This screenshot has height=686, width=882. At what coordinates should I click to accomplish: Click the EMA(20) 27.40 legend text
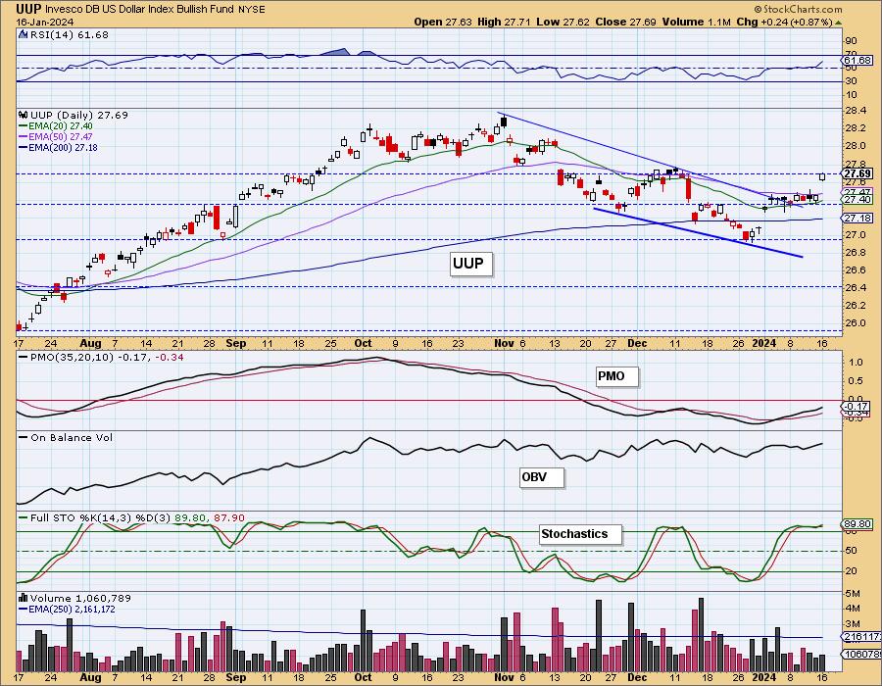coord(61,126)
